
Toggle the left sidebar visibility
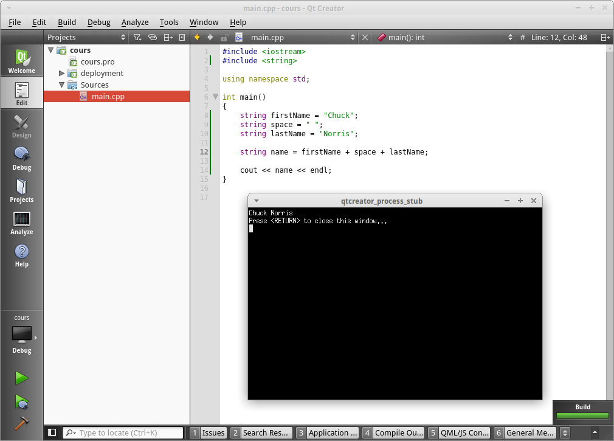(x=52, y=432)
